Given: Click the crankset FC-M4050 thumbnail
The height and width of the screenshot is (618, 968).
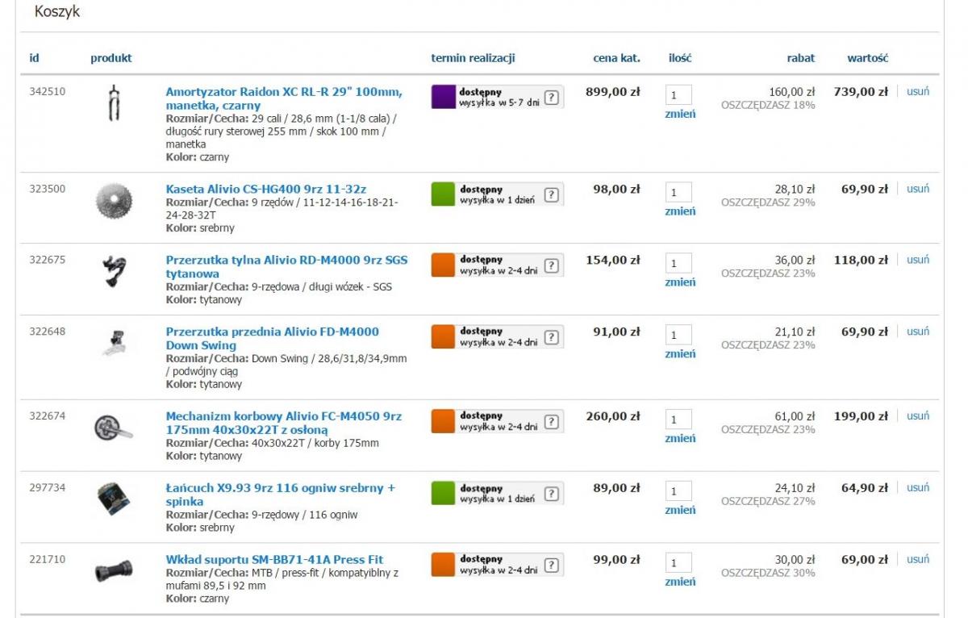Looking at the screenshot, I should tap(114, 427).
